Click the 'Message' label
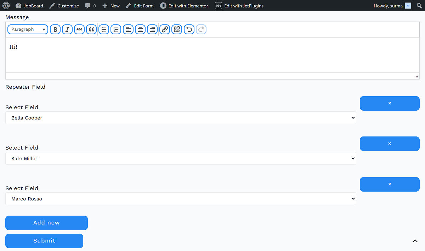This screenshot has width=425, height=251. 17,17
